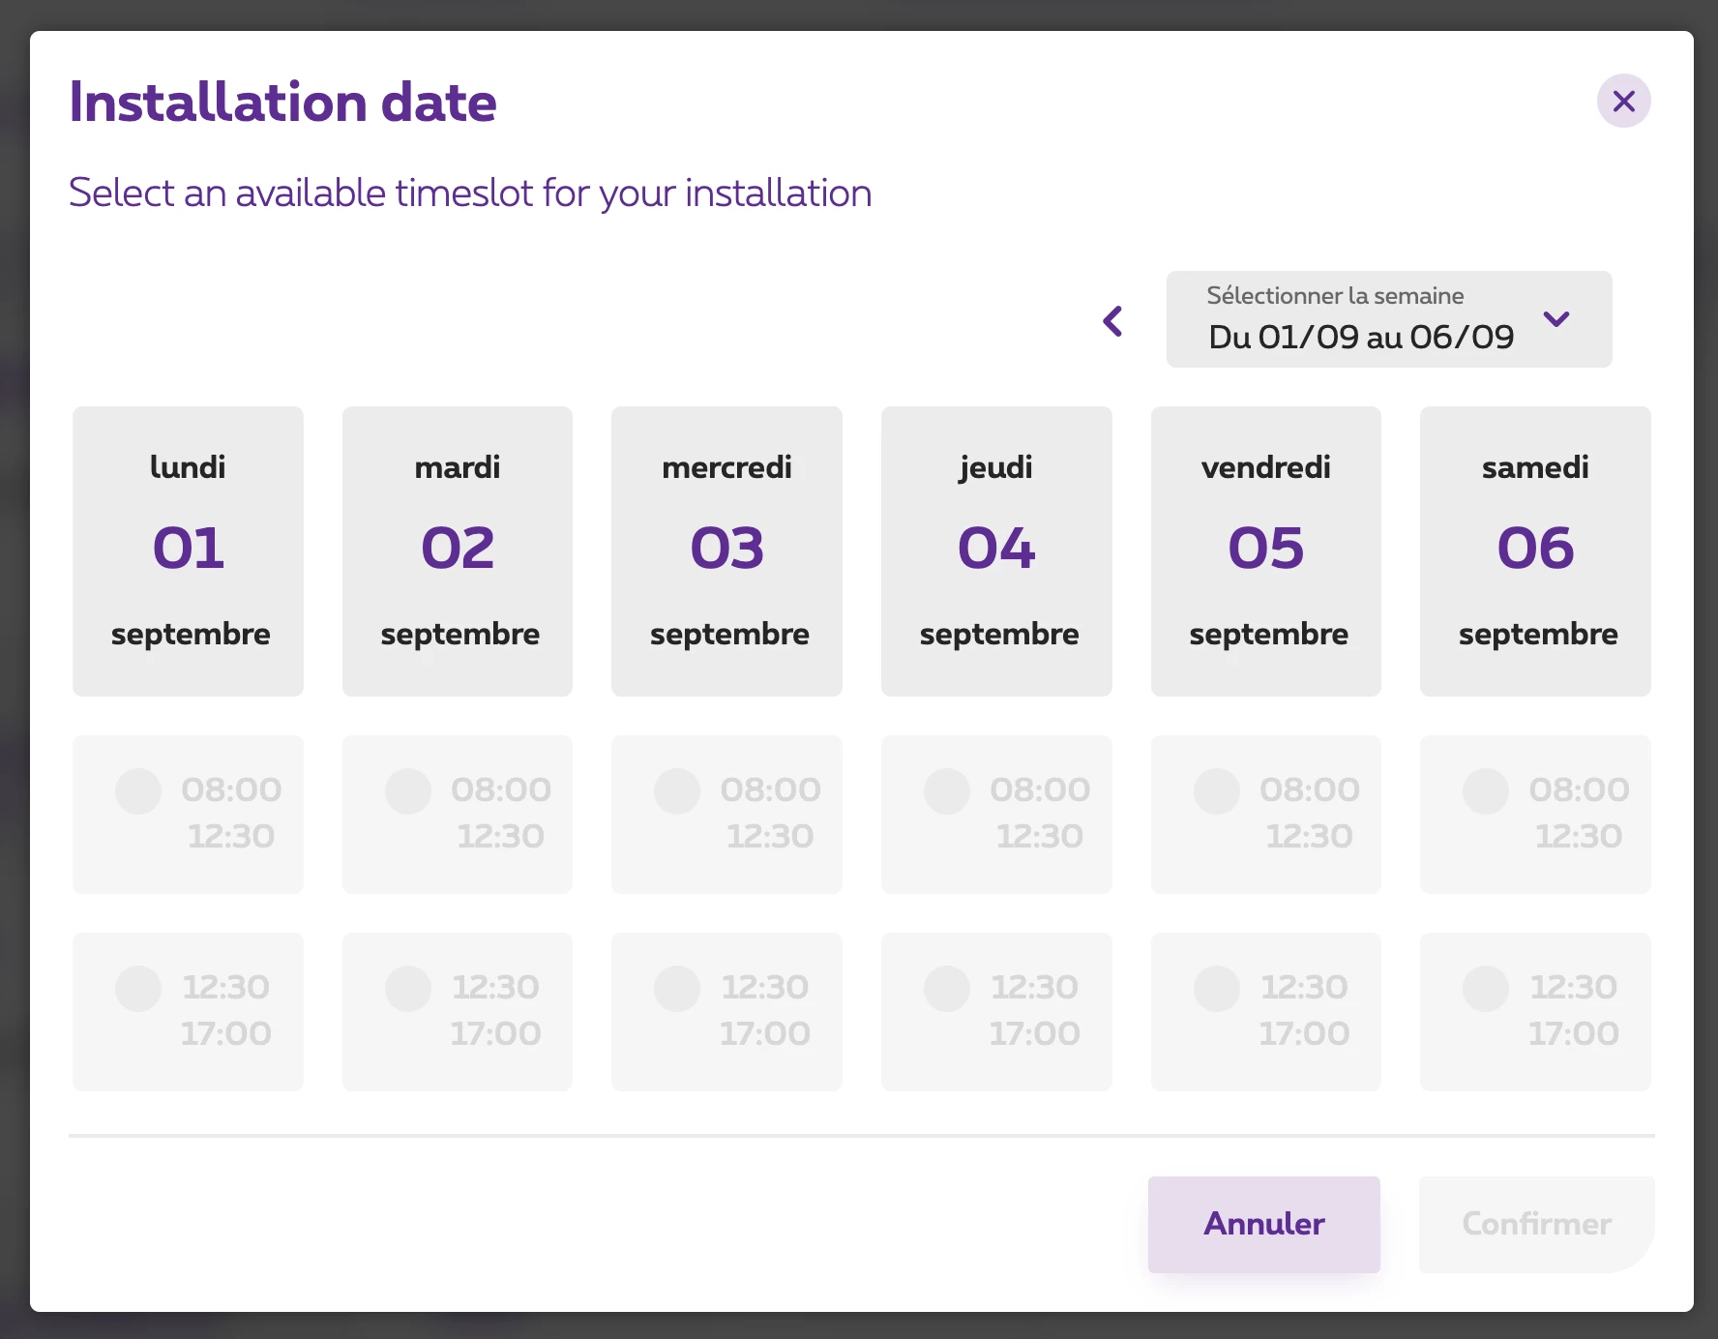Image resolution: width=1718 pixels, height=1339 pixels.
Task: Select vendredi 12:30–17:00 radio option
Action: 1217,989
